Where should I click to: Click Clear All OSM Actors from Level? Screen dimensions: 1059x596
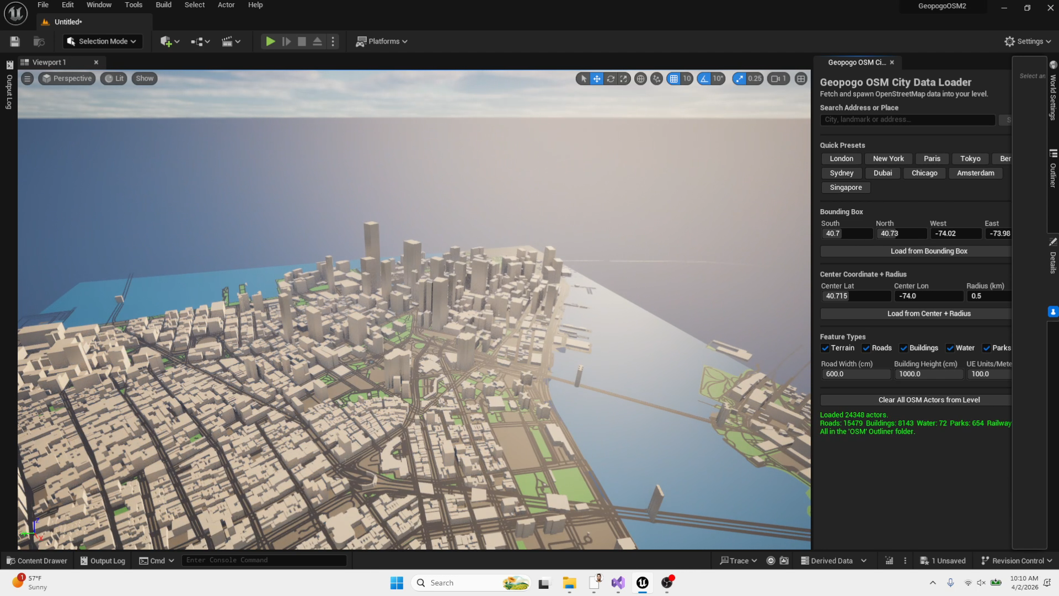coord(916,400)
